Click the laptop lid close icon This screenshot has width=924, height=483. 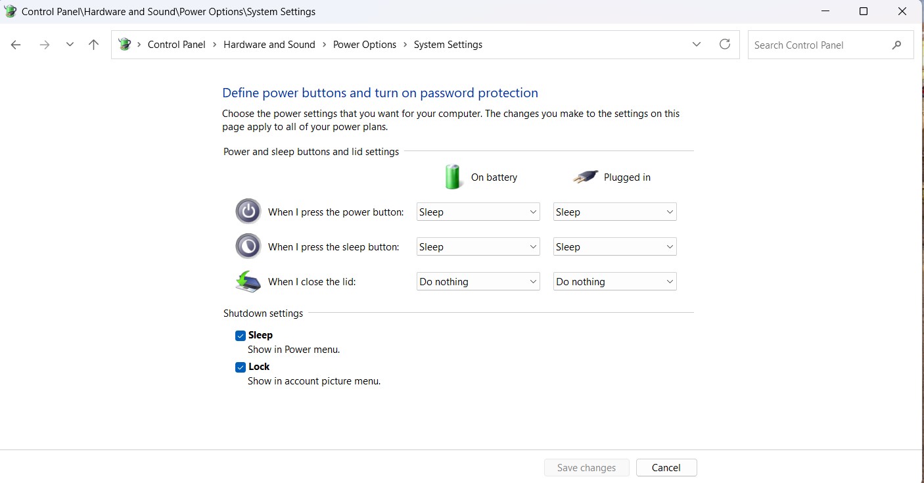click(x=248, y=281)
